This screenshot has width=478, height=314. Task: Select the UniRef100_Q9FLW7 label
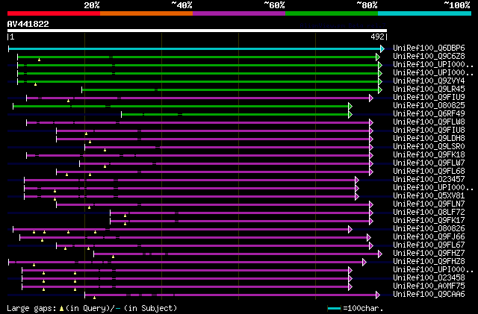(429, 163)
